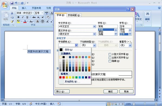This screenshot has width=162, height=106.
Task: Click the Cut scissors icon
Action: pos(12,13)
